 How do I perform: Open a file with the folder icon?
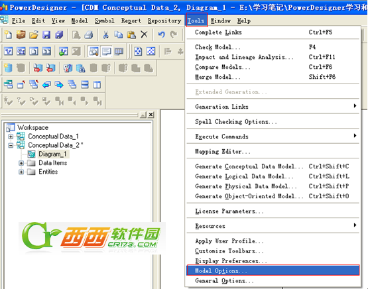pyautogui.click(x=34, y=34)
